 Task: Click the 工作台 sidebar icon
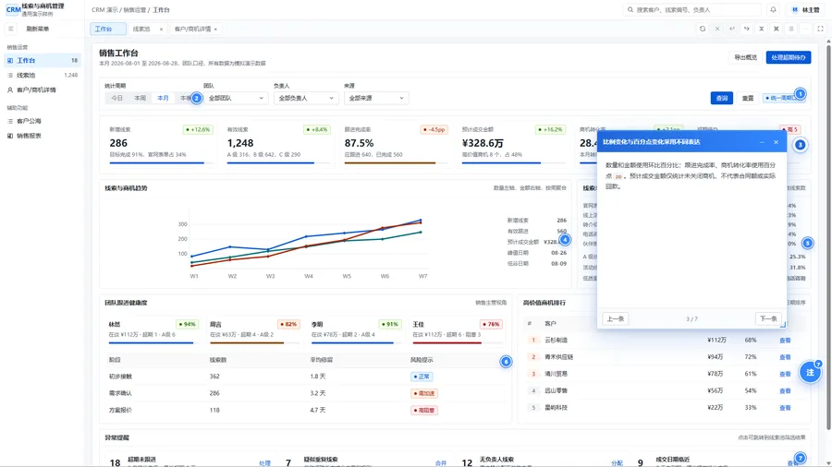(x=10, y=60)
